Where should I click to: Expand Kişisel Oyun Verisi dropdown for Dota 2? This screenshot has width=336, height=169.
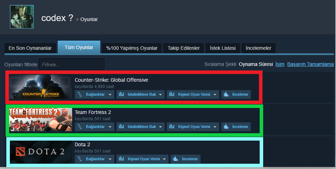[142, 159]
